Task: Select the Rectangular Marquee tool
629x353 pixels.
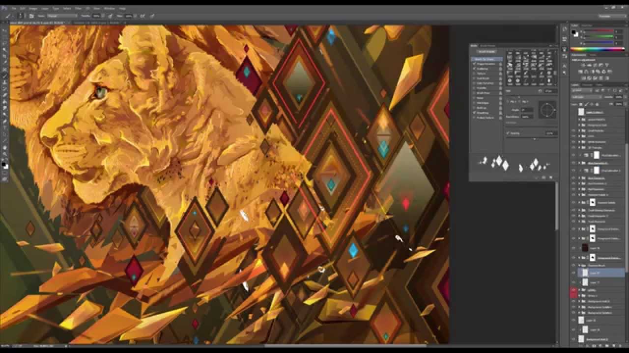Action: (5, 37)
